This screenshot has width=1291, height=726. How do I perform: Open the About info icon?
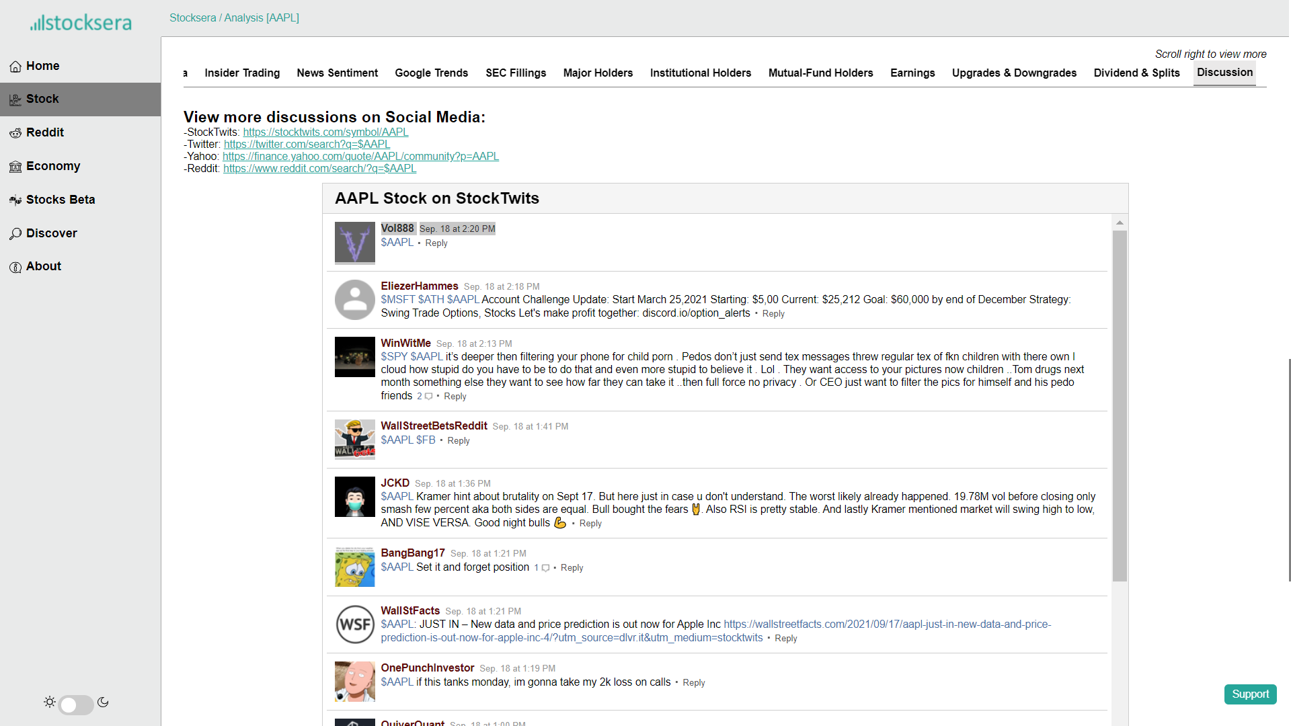click(x=15, y=267)
